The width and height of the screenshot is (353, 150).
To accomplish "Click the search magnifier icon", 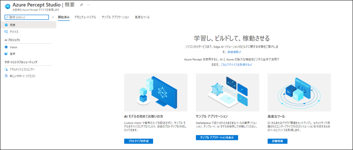I will [7, 17].
